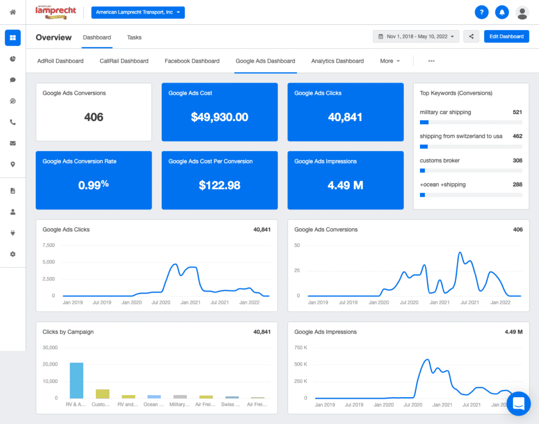Click the Google Ads Impressions 4.49 M card
Image resolution: width=539 pixels, height=424 pixels.
coord(345,180)
